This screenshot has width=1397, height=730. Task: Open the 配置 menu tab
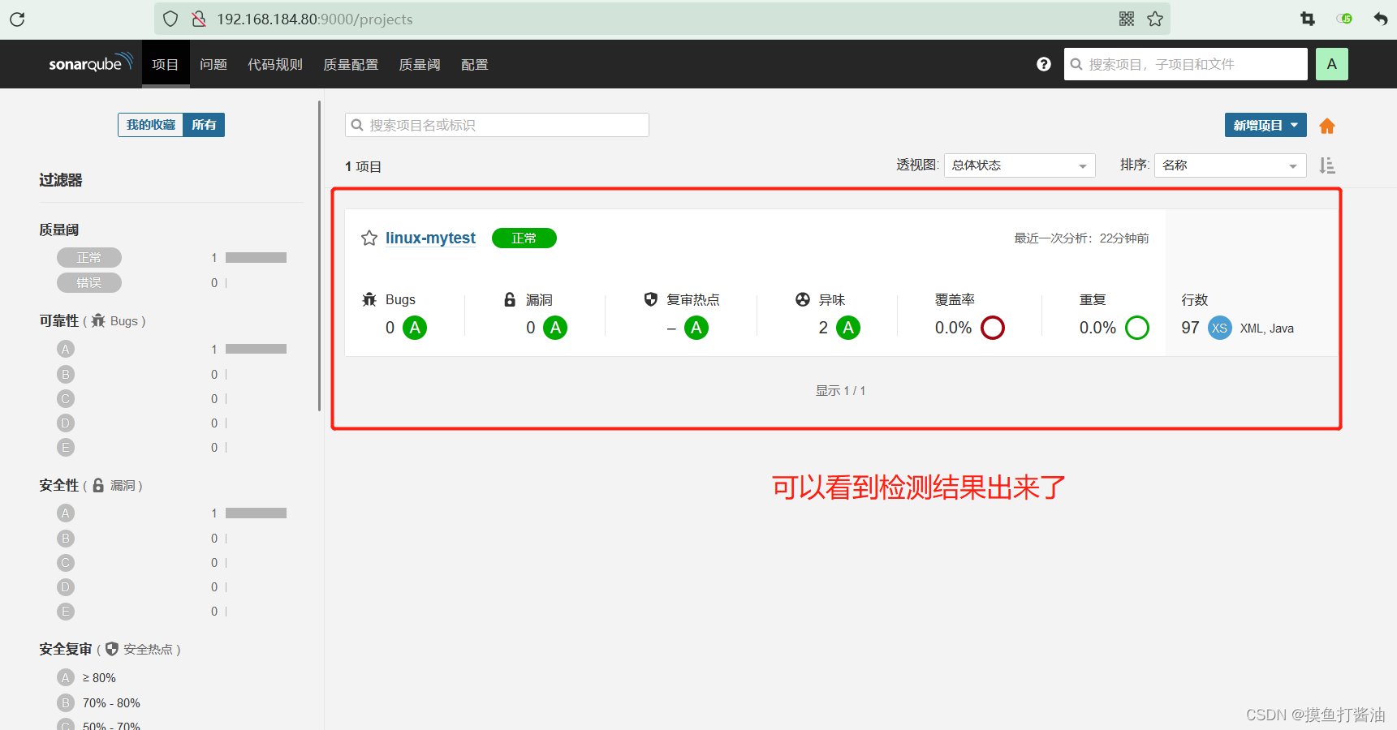(x=475, y=64)
